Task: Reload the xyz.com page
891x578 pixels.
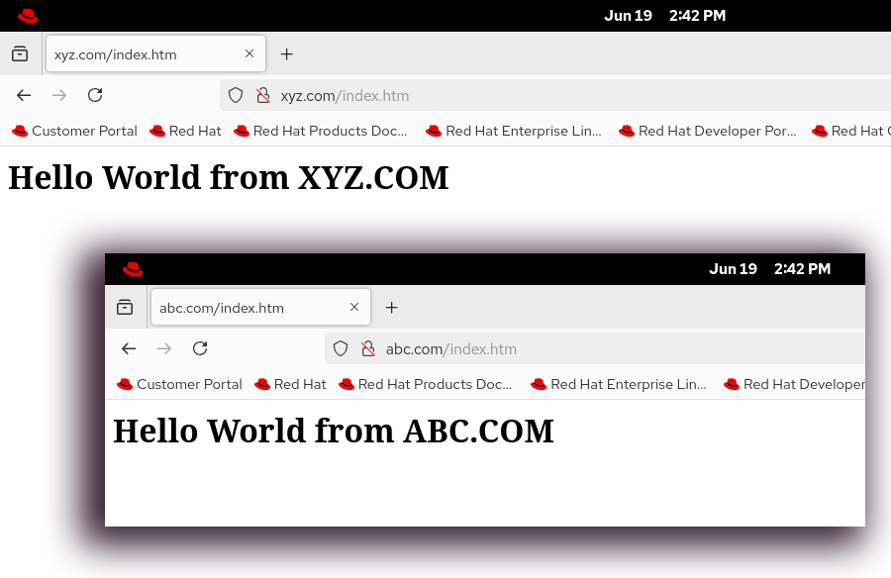Action: point(95,95)
